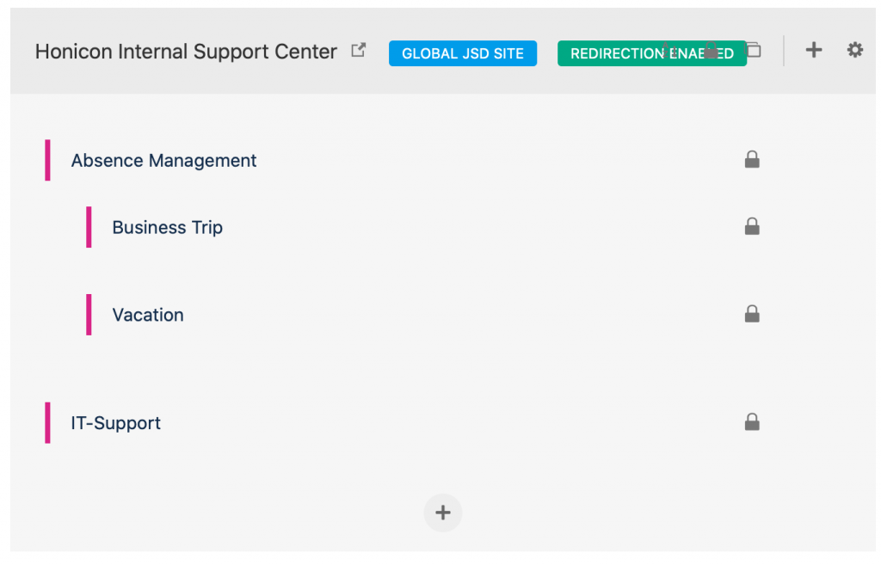Select the Absence Management category
Screen dimensions: 881x565
pyautogui.click(x=163, y=161)
